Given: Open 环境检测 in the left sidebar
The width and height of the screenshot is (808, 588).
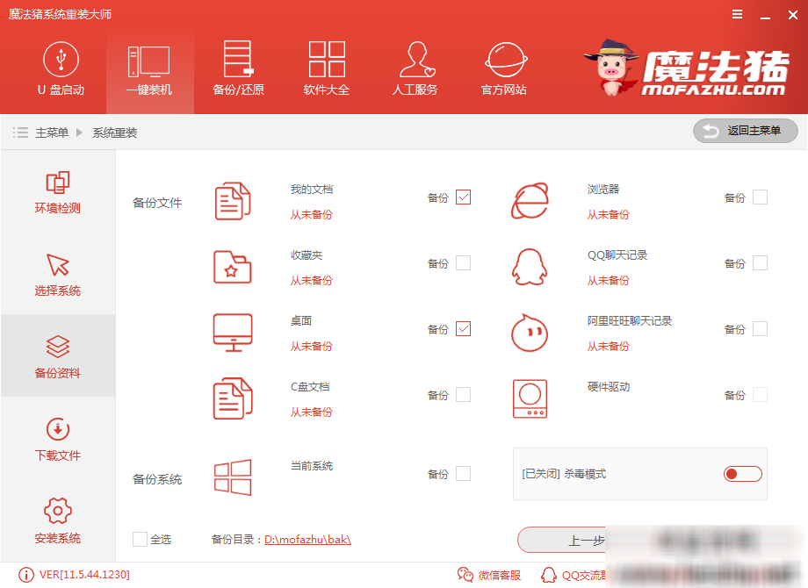Looking at the screenshot, I should [57, 191].
